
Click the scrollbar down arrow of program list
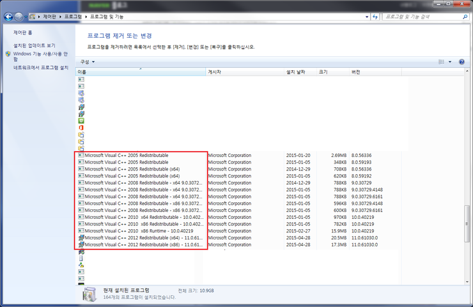pos(467,281)
